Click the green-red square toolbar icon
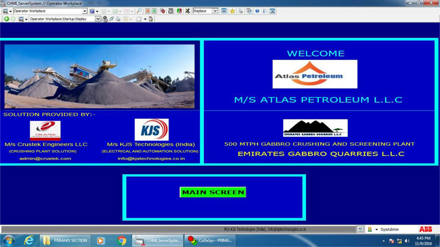 [x=179, y=11]
